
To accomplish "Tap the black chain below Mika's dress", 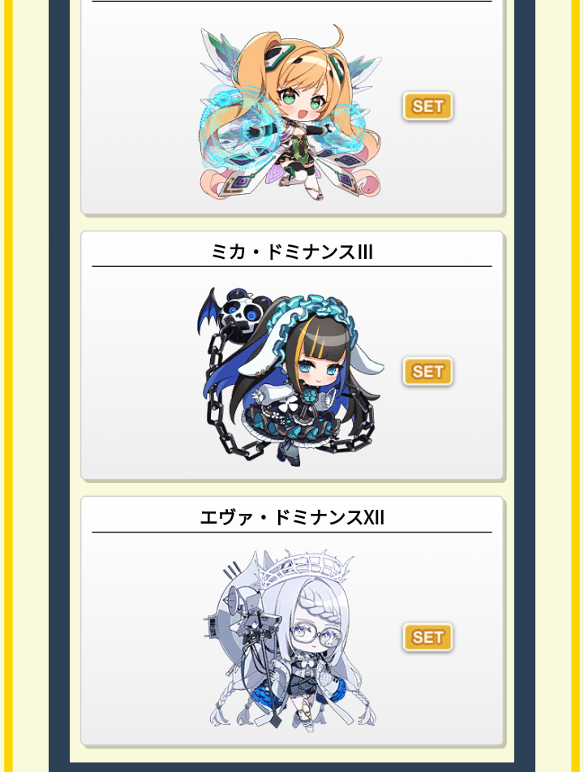I will click(x=246, y=446).
